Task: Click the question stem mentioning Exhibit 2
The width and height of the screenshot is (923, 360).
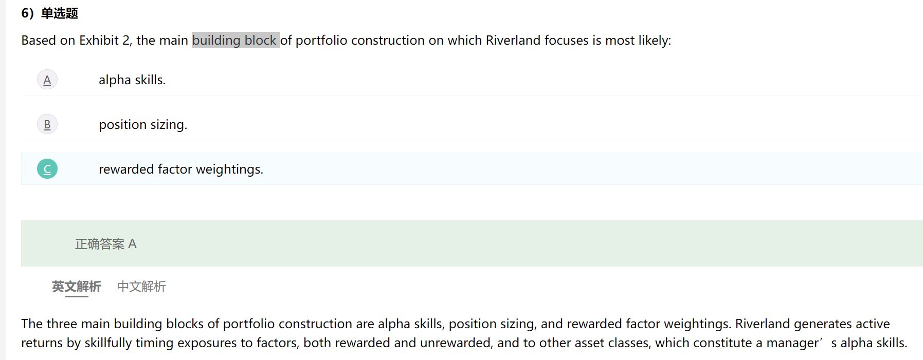Action: click(346, 40)
